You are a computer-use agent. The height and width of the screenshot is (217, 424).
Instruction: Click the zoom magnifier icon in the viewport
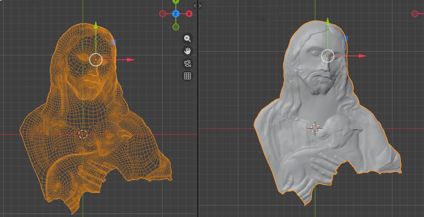click(x=187, y=39)
